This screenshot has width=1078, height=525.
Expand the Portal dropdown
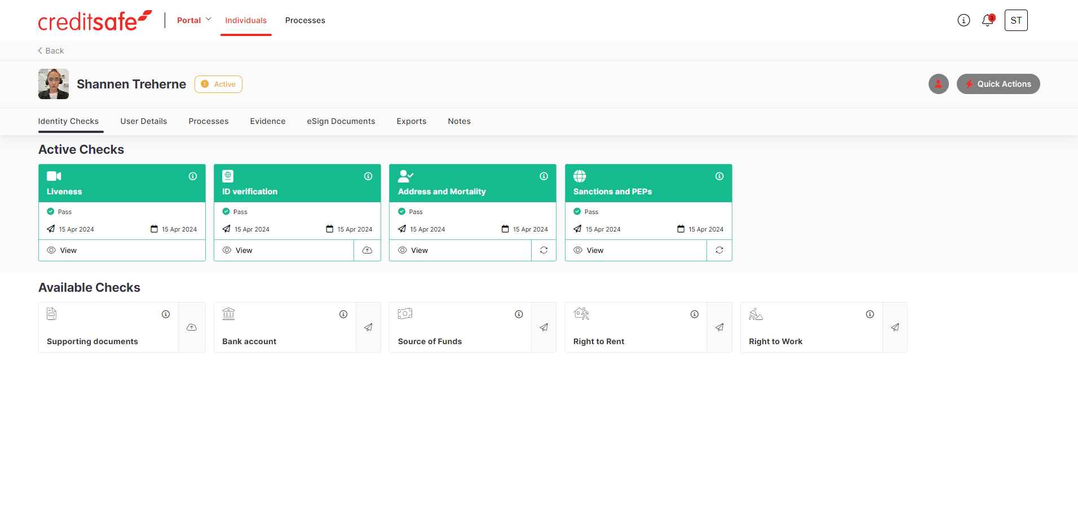click(194, 20)
